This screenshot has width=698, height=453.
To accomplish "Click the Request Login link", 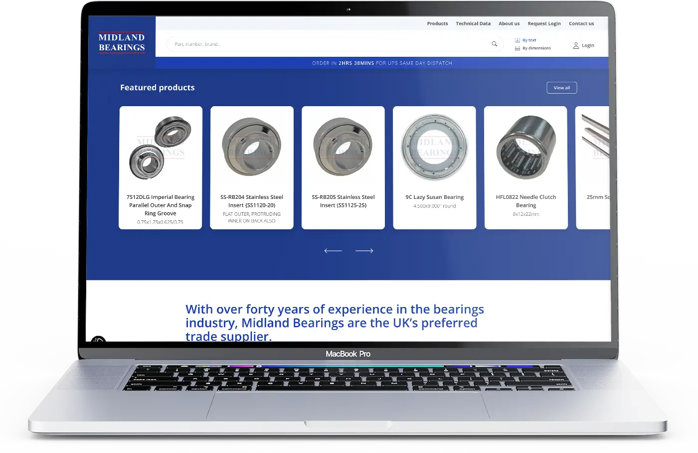I will (544, 23).
